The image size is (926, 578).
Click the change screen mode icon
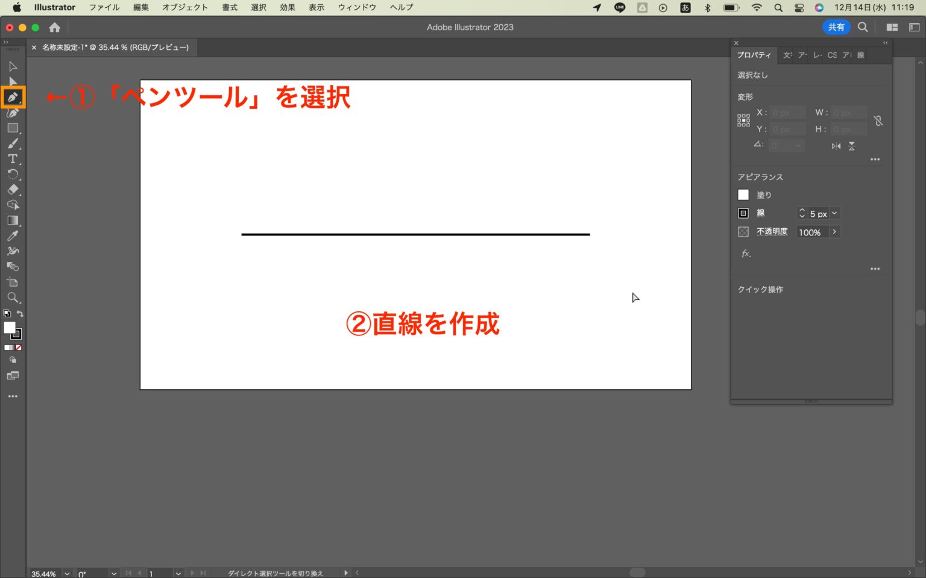tap(13, 376)
